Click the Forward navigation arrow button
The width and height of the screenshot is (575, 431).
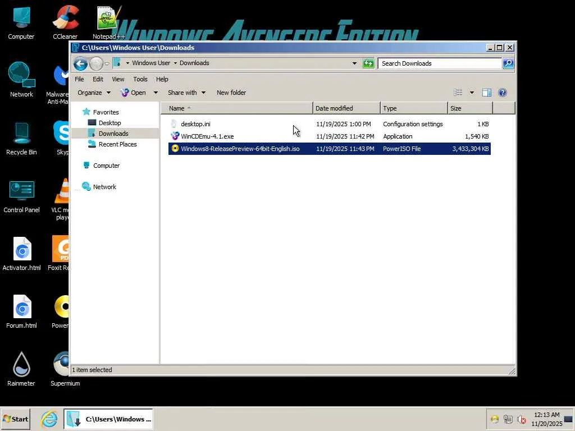pyautogui.click(x=96, y=64)
